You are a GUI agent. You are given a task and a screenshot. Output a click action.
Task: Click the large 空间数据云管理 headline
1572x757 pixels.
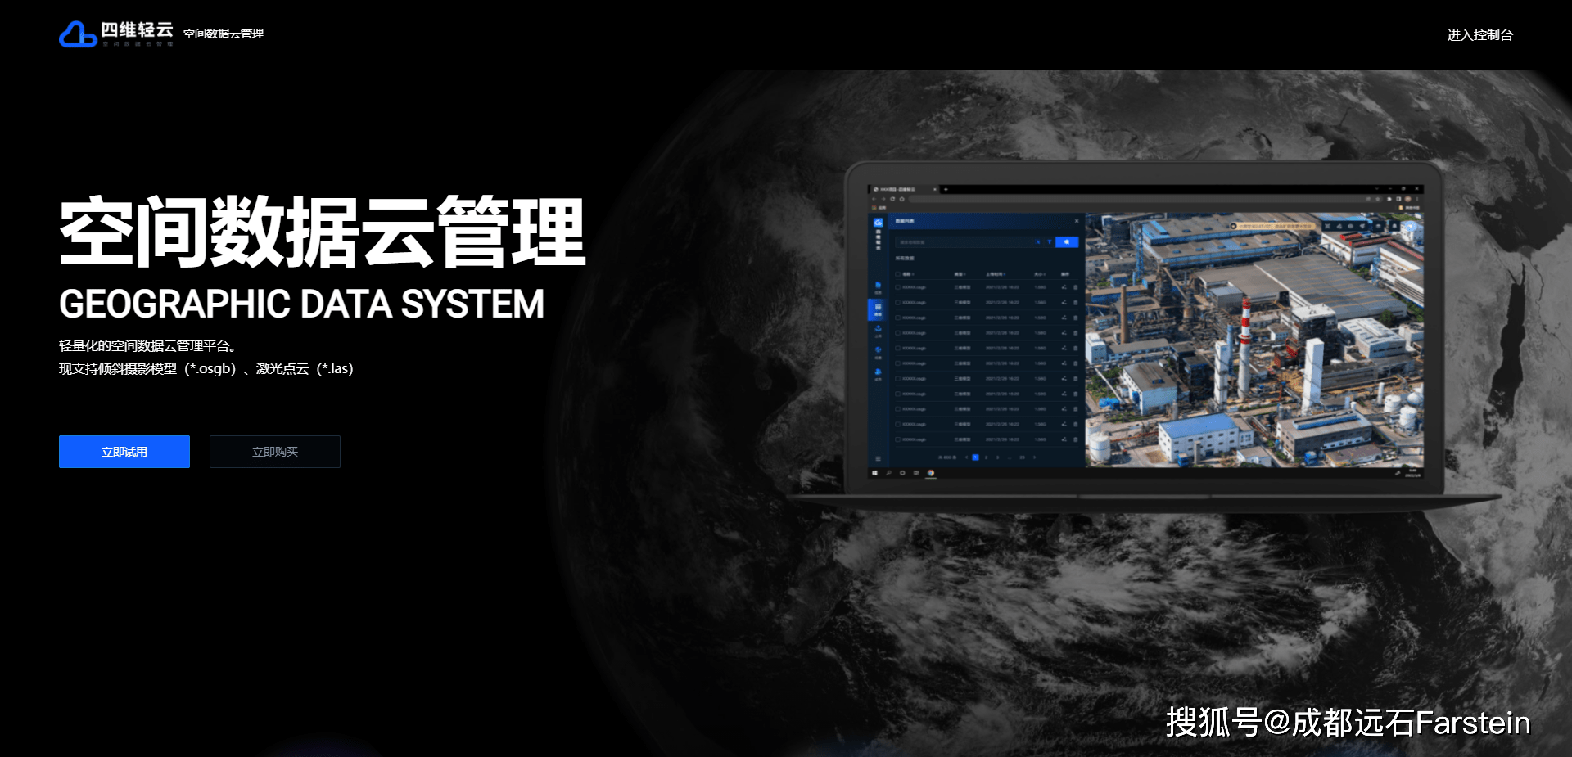tap(323, 232)
